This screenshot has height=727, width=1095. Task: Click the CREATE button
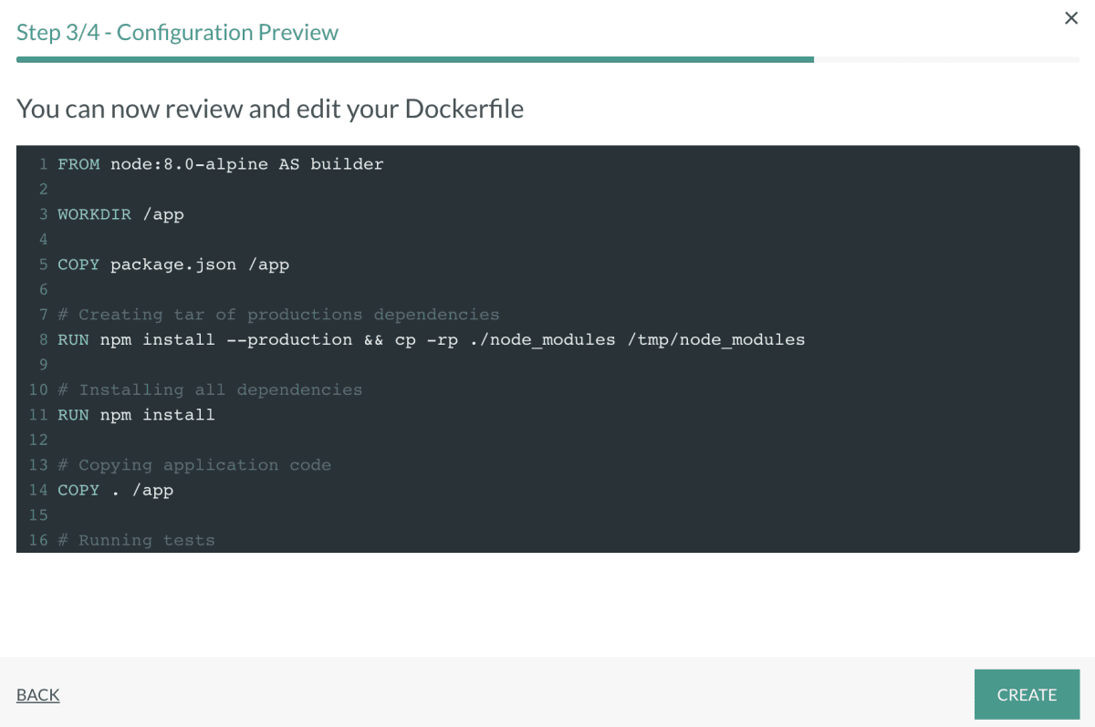click(1027, 695)
